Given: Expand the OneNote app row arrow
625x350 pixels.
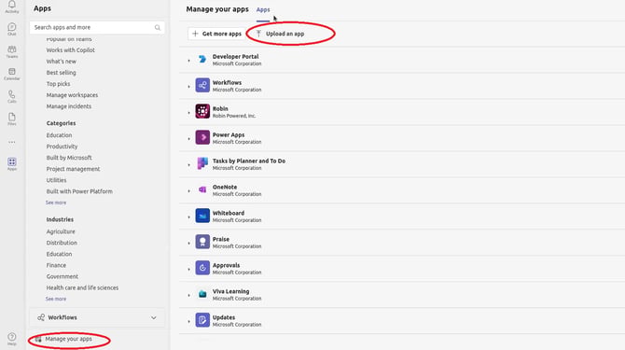Looking at the screenshot, I should pos(189,191).
